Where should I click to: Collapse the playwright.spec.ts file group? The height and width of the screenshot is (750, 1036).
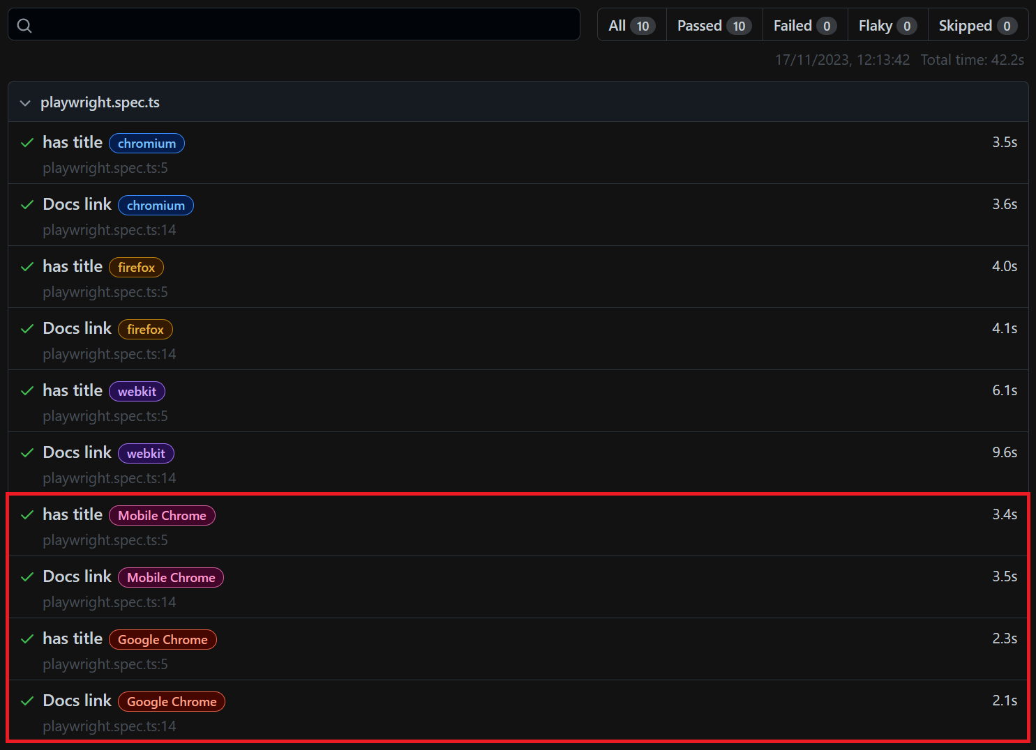tap(26, 103)
